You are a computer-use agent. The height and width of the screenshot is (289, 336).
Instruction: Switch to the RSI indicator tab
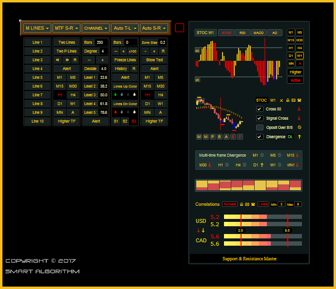(242, 33)
